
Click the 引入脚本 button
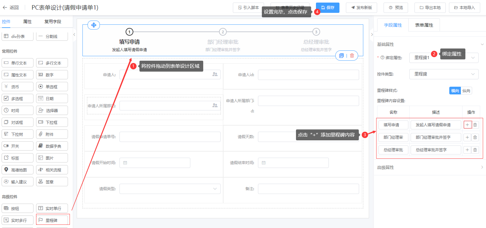(248, 8)
